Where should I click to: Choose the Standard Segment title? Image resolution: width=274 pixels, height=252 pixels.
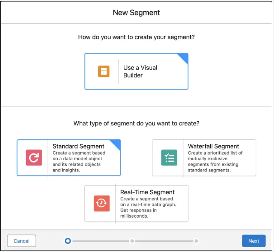(78, 146)
